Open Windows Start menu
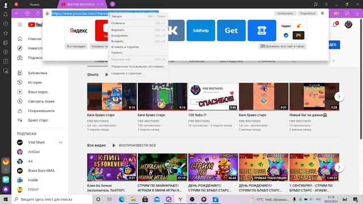The image size is (363, 204). click(6, 199)
